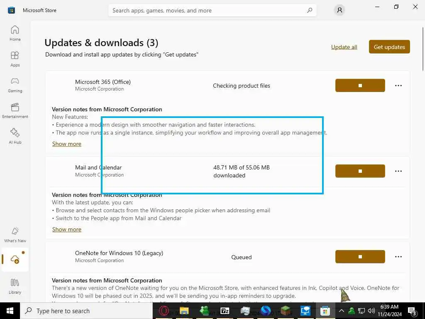The width and height of the screenshot is (425, 319).
Task: Open network status in system tray
Action: pyautogui.click(x=361, y=311)
